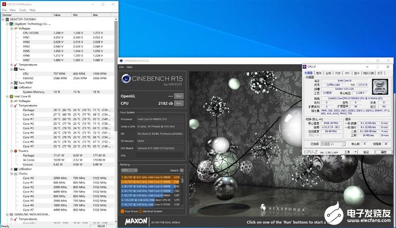Click the Fans PWM node icon
The image size is (396, 228).
16,83
